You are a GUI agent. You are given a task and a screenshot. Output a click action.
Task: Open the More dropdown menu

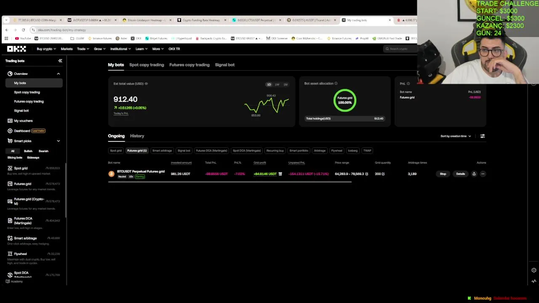[158, 49]
